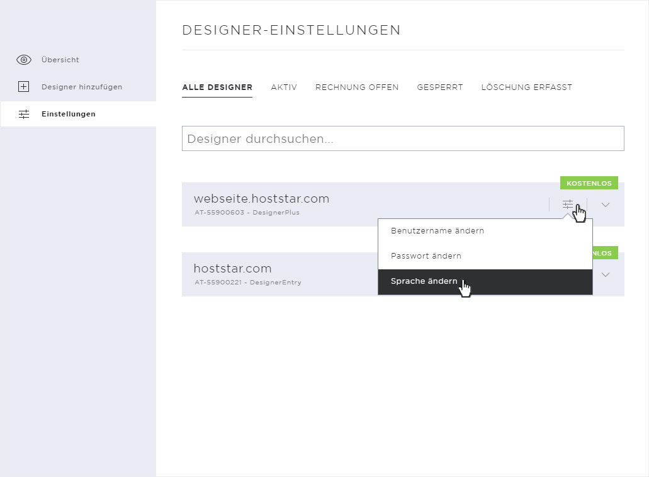649x477 pixels.
Task: Go to Übersicht in the sidebar
Action: tap(60, 60)
